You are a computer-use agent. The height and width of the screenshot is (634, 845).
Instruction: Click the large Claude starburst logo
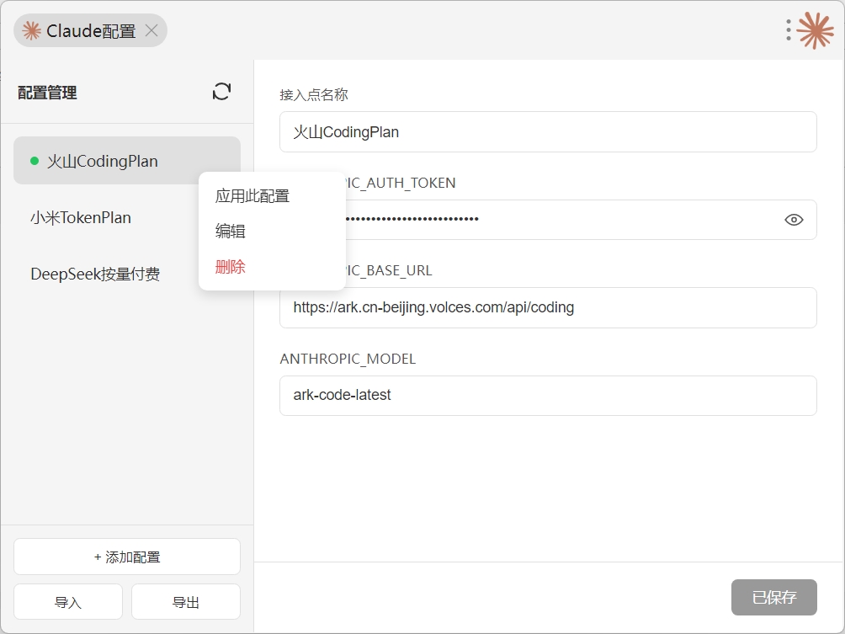[x=816, y=30]
